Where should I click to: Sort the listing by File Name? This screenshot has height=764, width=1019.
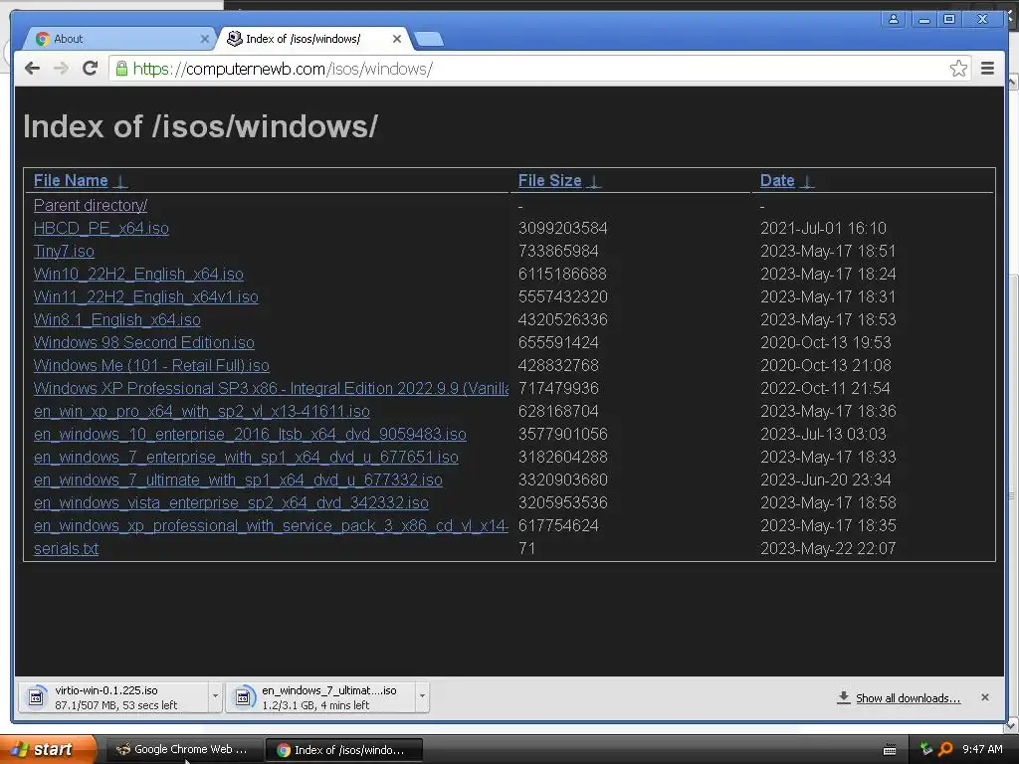pos(71,181)
